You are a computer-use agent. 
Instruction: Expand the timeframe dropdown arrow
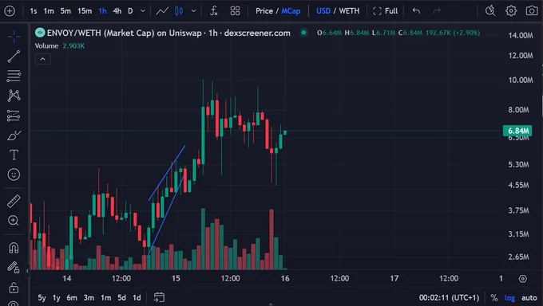click(143, 11)
